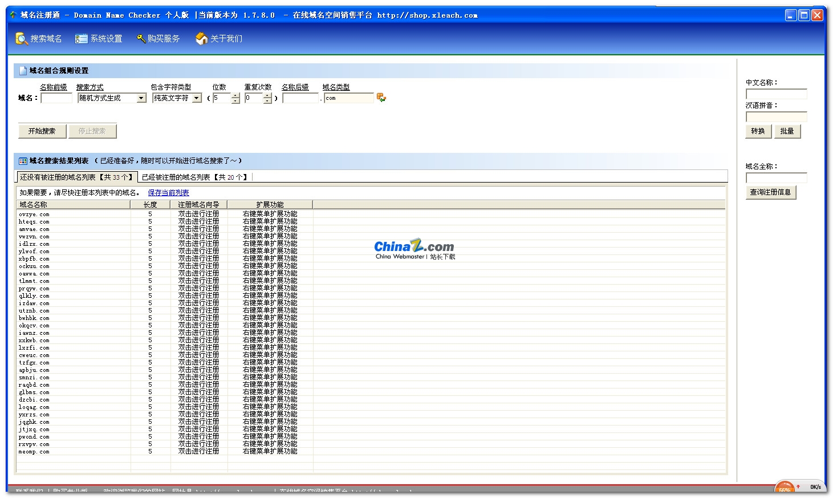Switch to 还没有被注册的域名列表 tab
833x498 pixels.
coord(76,177)
